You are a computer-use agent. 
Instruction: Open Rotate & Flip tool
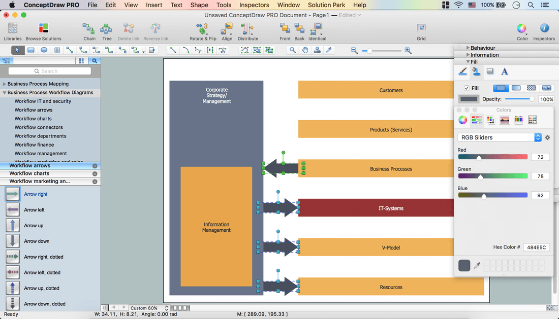coord(203,29)
